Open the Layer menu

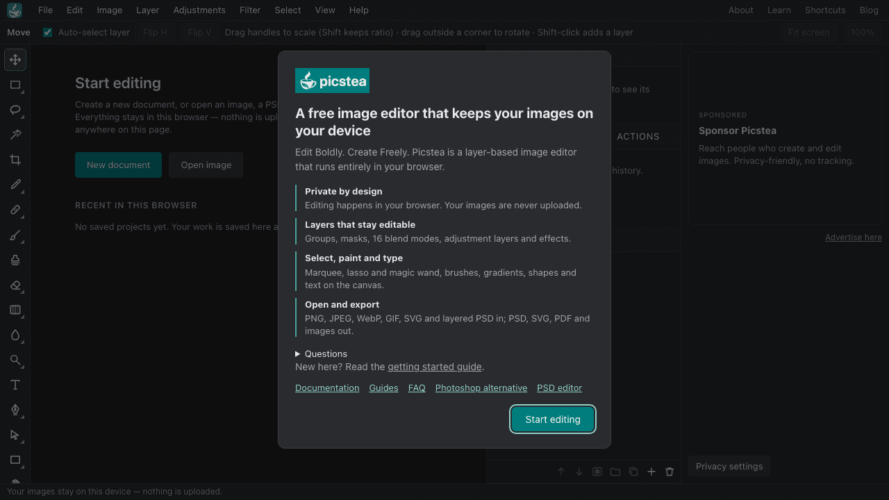pyautogui.click(x=148, y=10)
